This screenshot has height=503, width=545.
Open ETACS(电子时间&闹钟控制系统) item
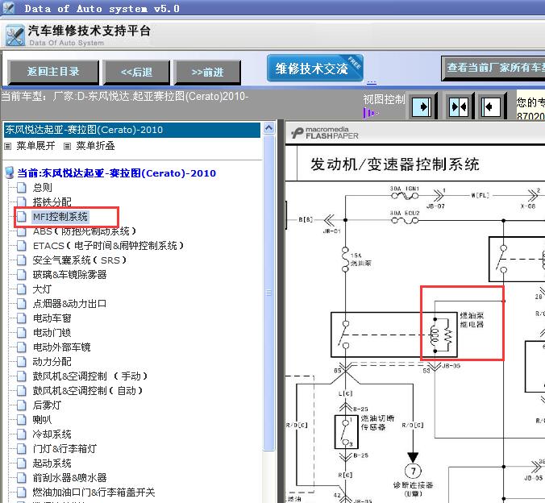[108, 246]
